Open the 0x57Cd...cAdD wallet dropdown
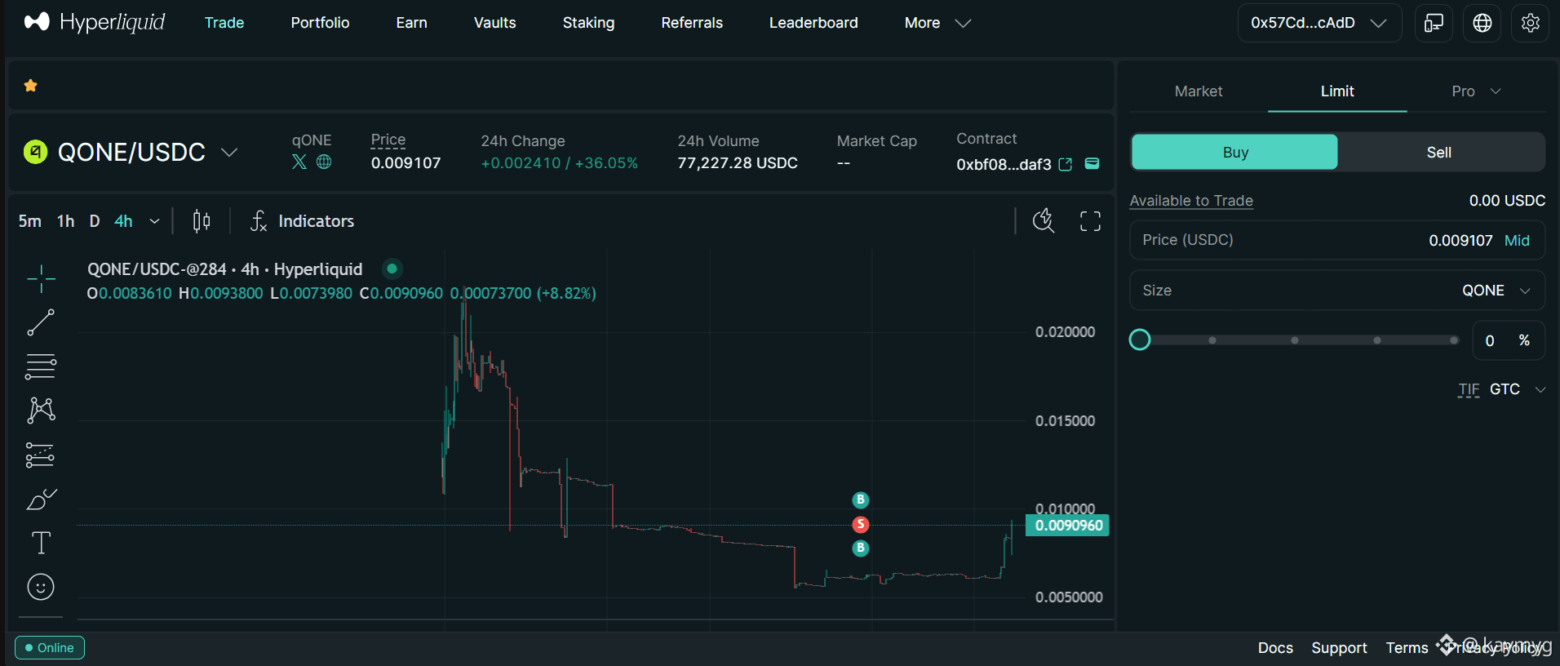Screen dimensions: 1560x666 click(1319, 23)
